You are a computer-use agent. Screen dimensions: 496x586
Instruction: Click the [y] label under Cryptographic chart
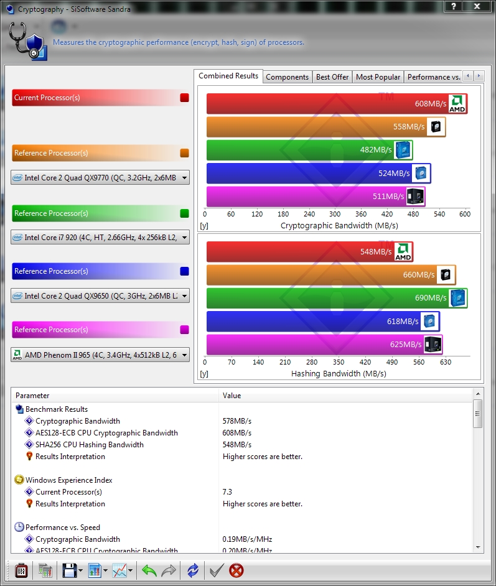pyautogui.click(x=204, y=226)
